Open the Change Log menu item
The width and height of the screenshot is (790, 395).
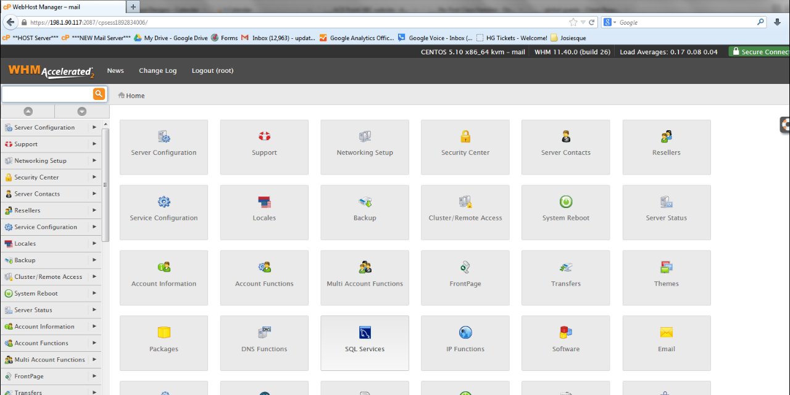point(157,71)
